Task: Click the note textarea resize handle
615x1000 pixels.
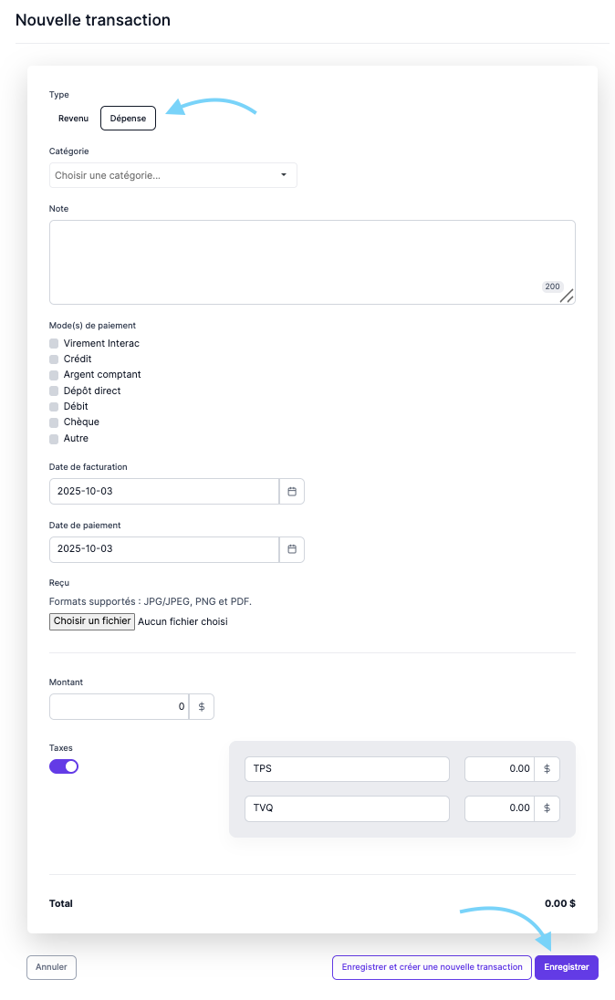Action: (x=567, y=296)
